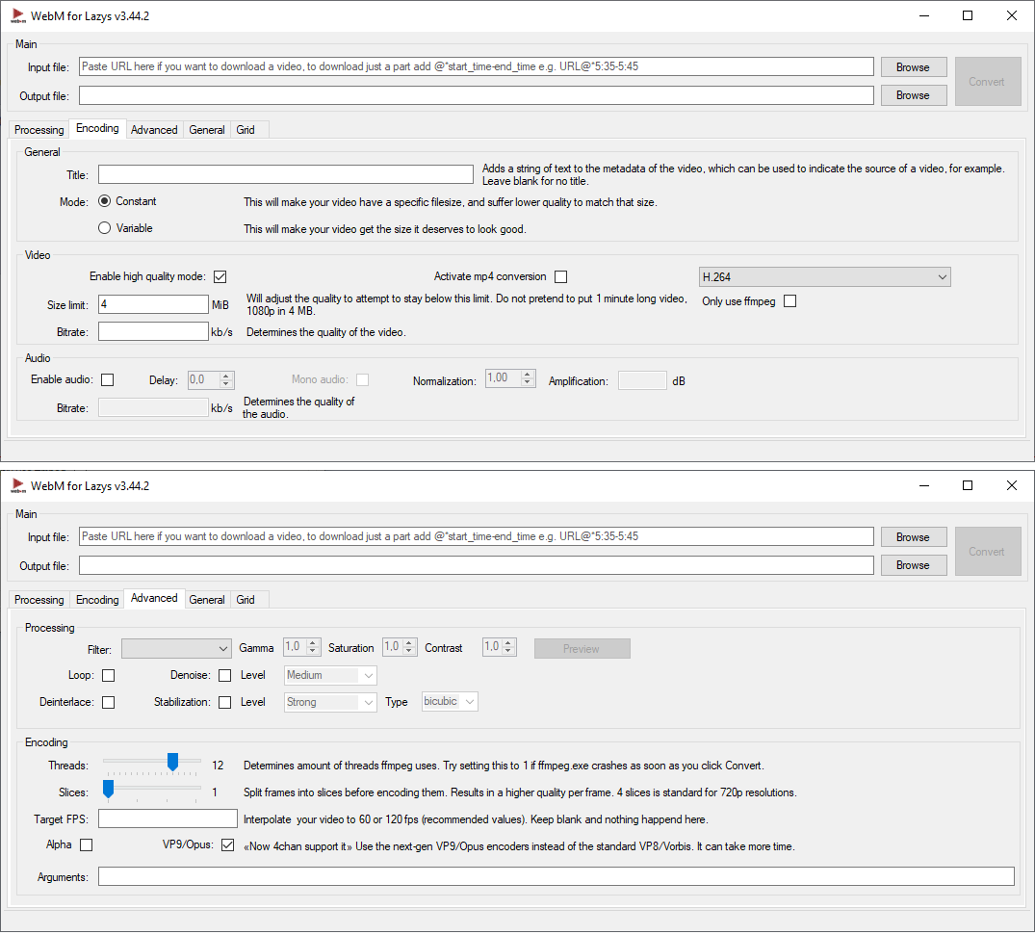
Task: Open the bicubic Type dropdown
Action: pos(450,702)
